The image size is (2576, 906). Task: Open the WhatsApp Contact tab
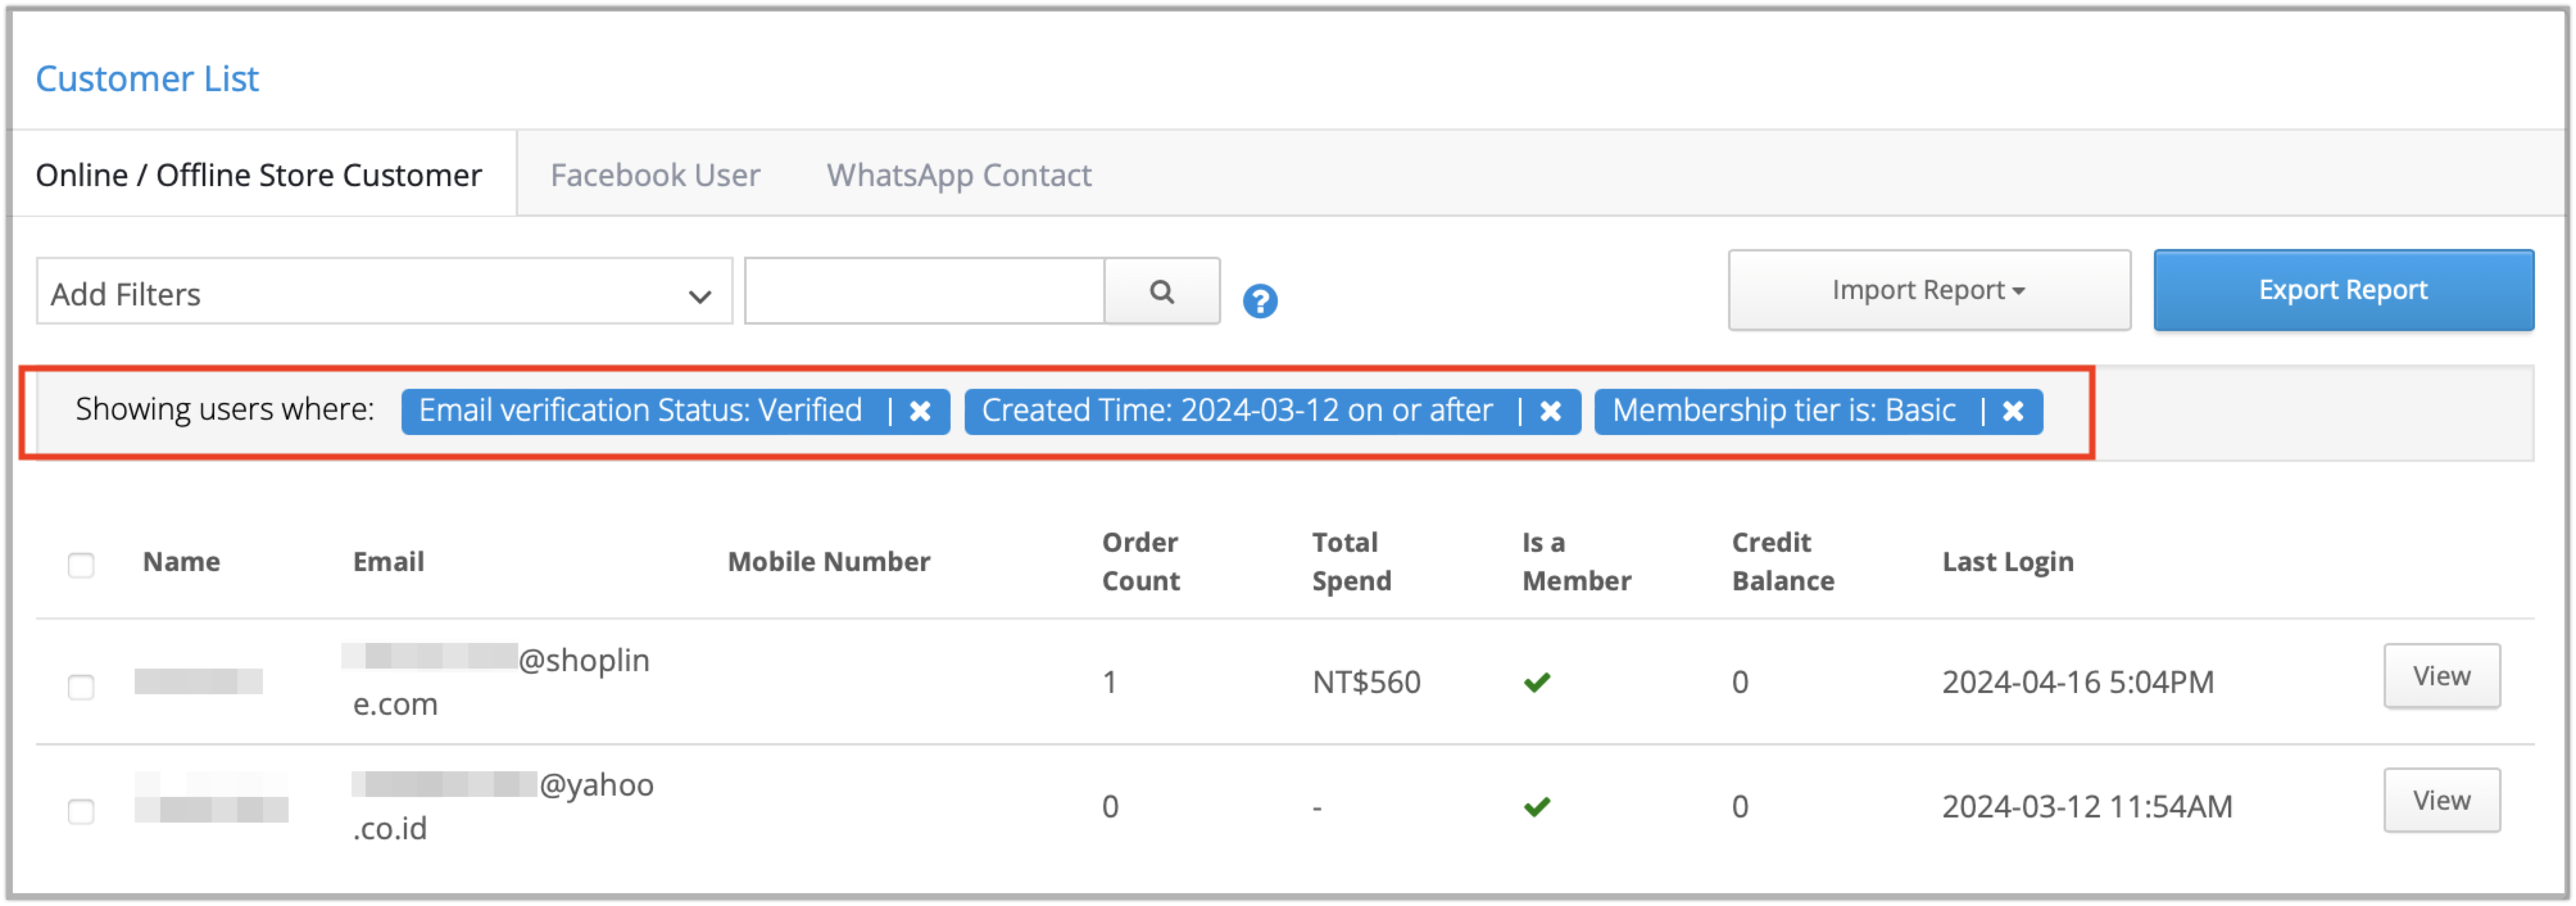958,175
